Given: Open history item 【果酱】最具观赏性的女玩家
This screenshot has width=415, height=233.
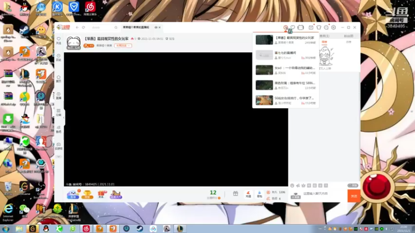Looking at the screenshot, I should click(x=286, y=40).
